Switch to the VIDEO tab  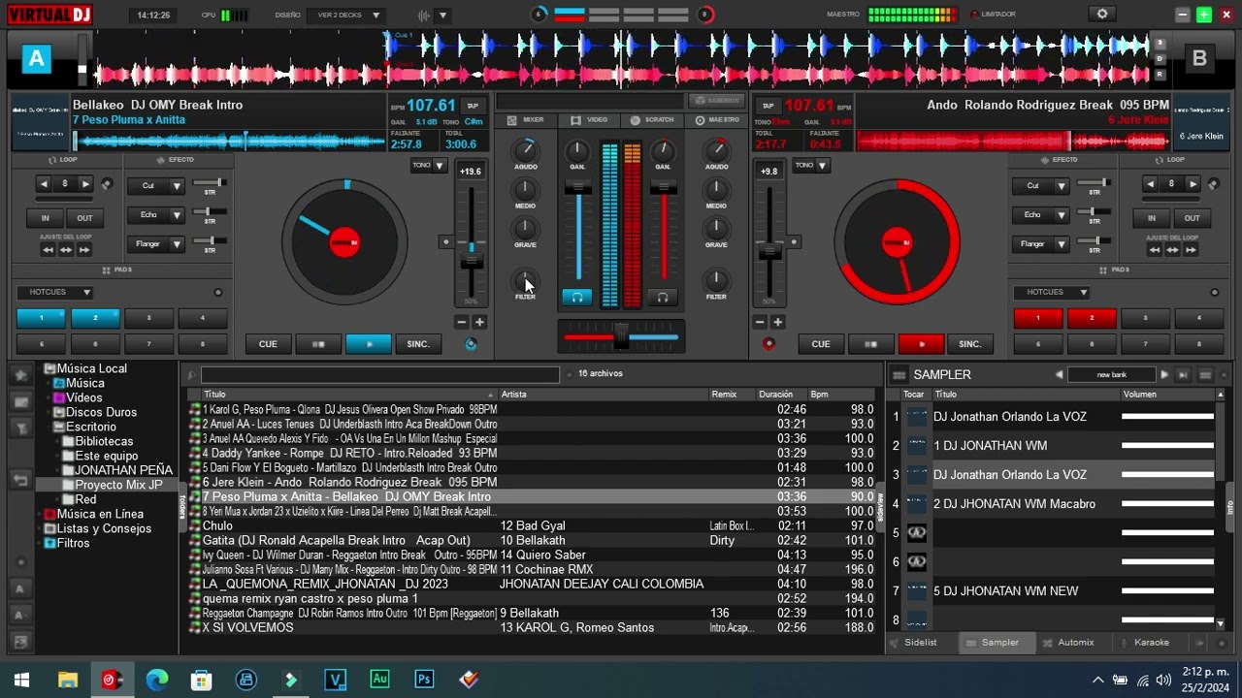coord(589,120)
